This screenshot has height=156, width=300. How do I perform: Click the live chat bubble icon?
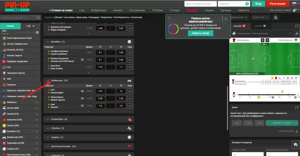click(x=296, y=144)
